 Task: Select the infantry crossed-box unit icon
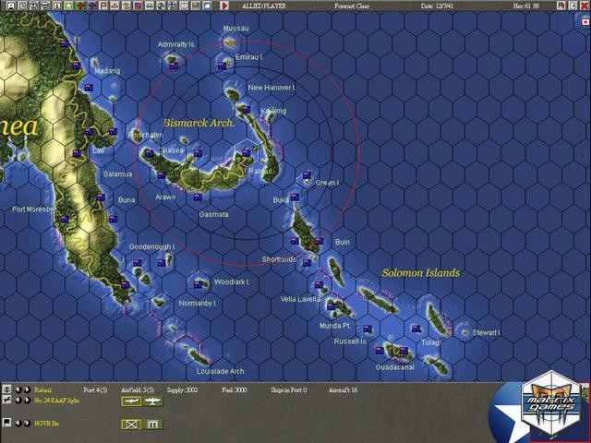pyautogui.click(x=131, y=425)
